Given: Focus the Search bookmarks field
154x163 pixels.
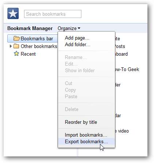Looking at the screenshot, I should [x=53, y=14].
